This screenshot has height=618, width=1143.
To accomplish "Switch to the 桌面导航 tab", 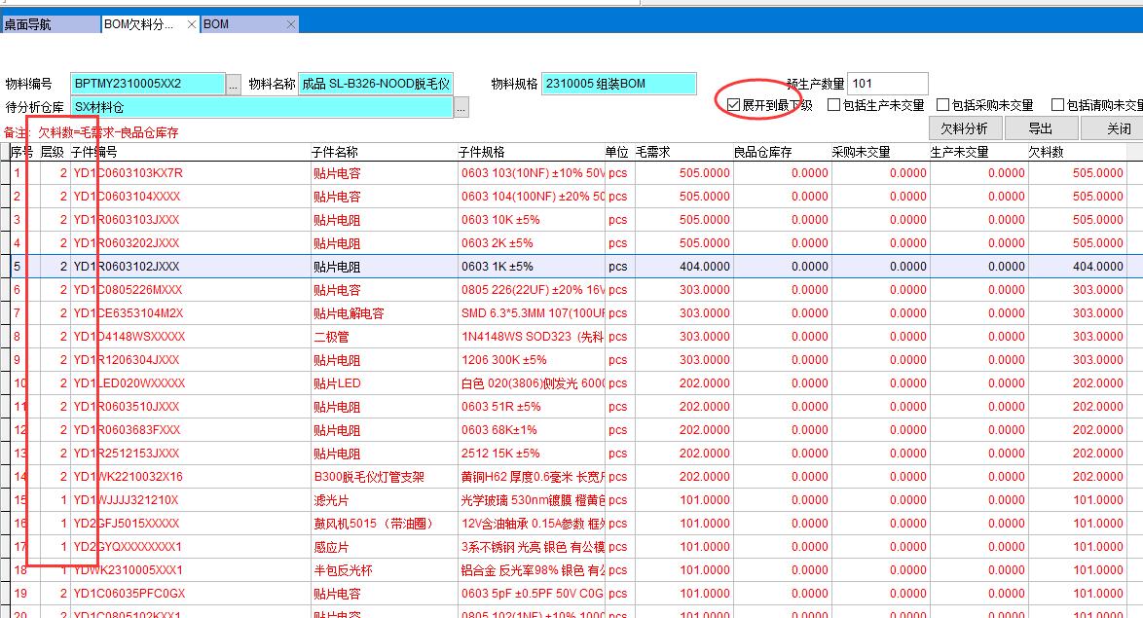I will click(x=49, y=24).
